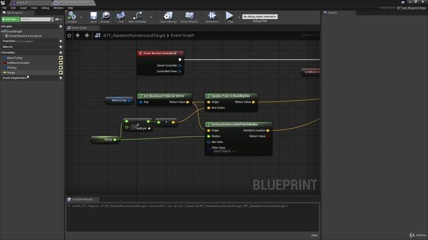Open the File menu
428x240 pixels.
pos(5,8)
